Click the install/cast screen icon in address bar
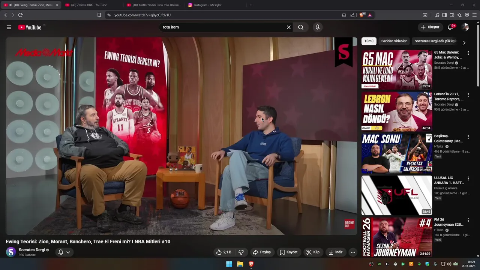This screenshot has width=480, height=270. (x=344, y=15)
